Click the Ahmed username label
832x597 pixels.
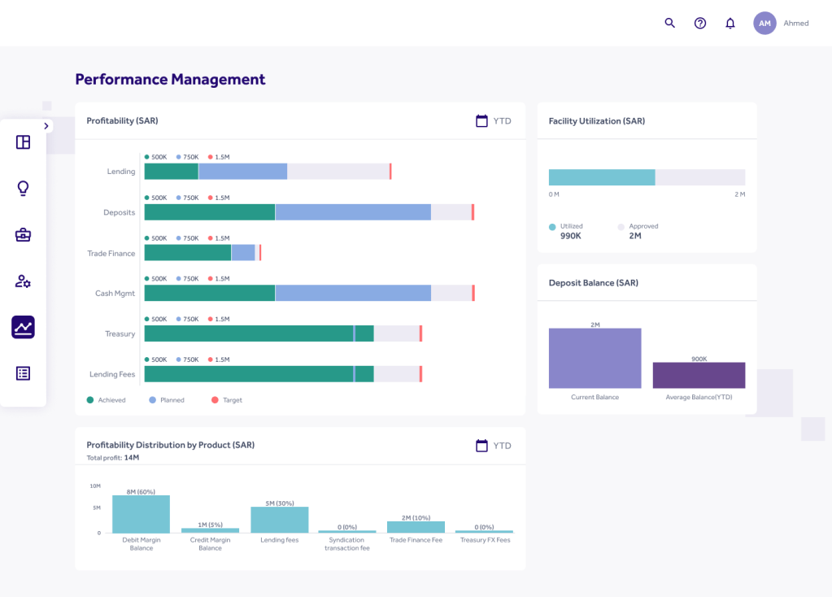pyautogui.click(x=795, y=24)
